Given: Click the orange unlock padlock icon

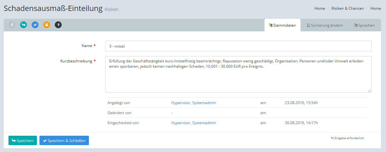Looking at the screenshot, I should click(47, 25).
